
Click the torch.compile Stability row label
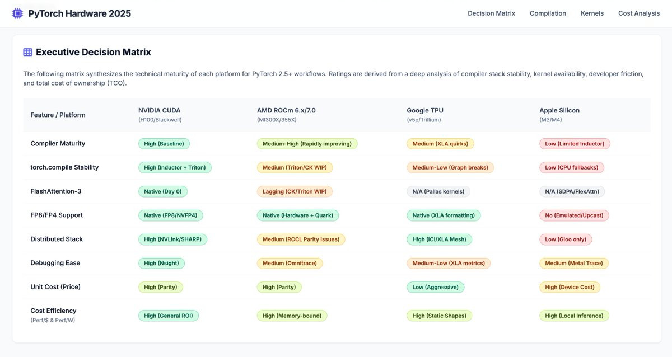(x=64, y=167)
